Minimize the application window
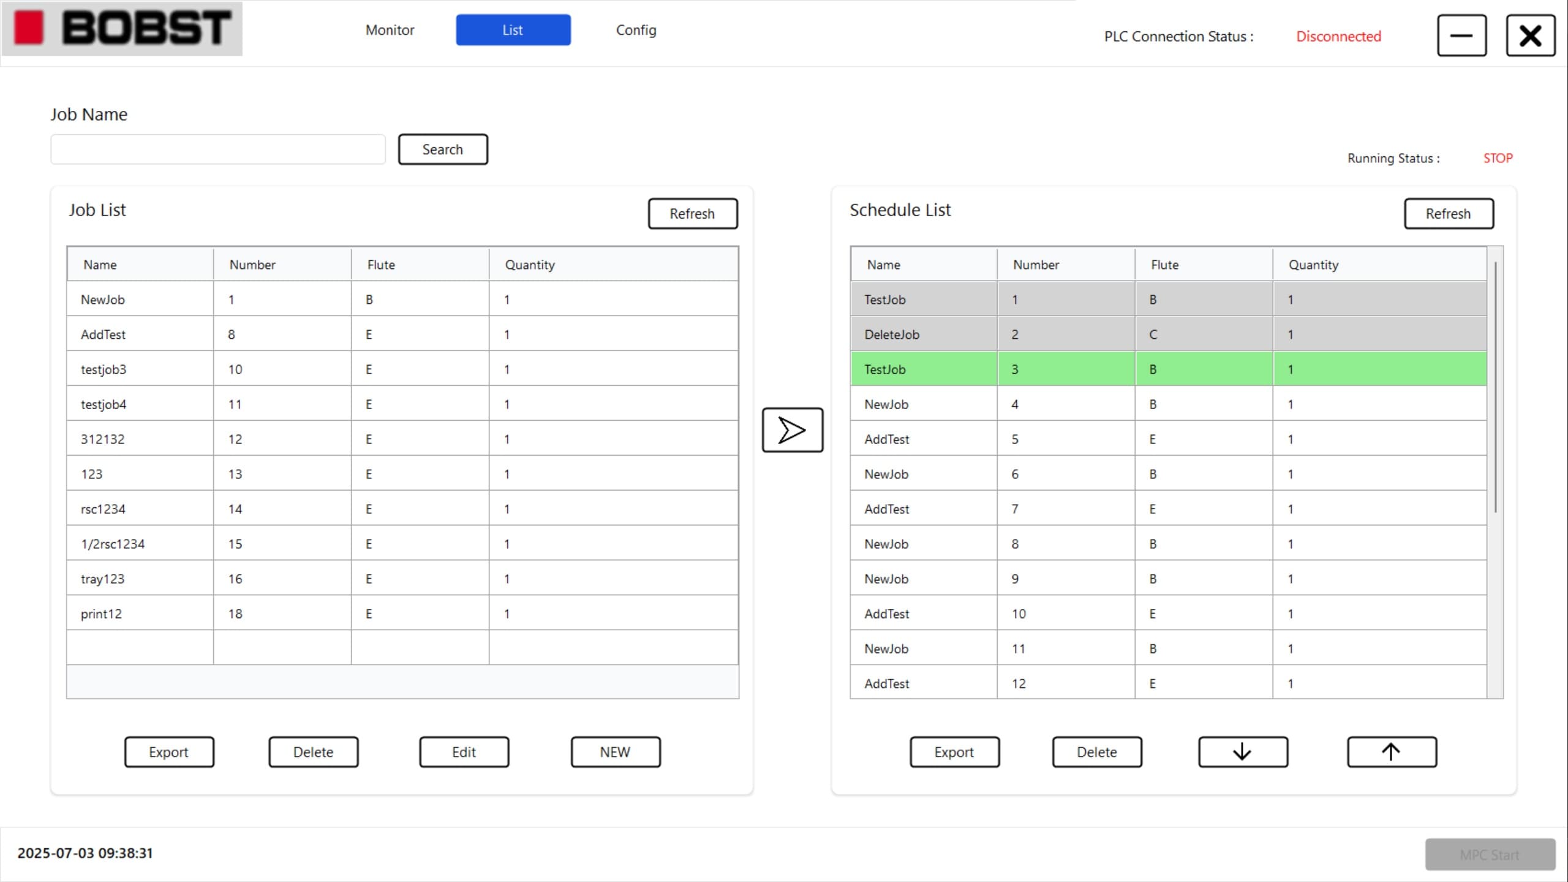The width and height of the screenshot is (1568, 882). [x=1461, y=36]
